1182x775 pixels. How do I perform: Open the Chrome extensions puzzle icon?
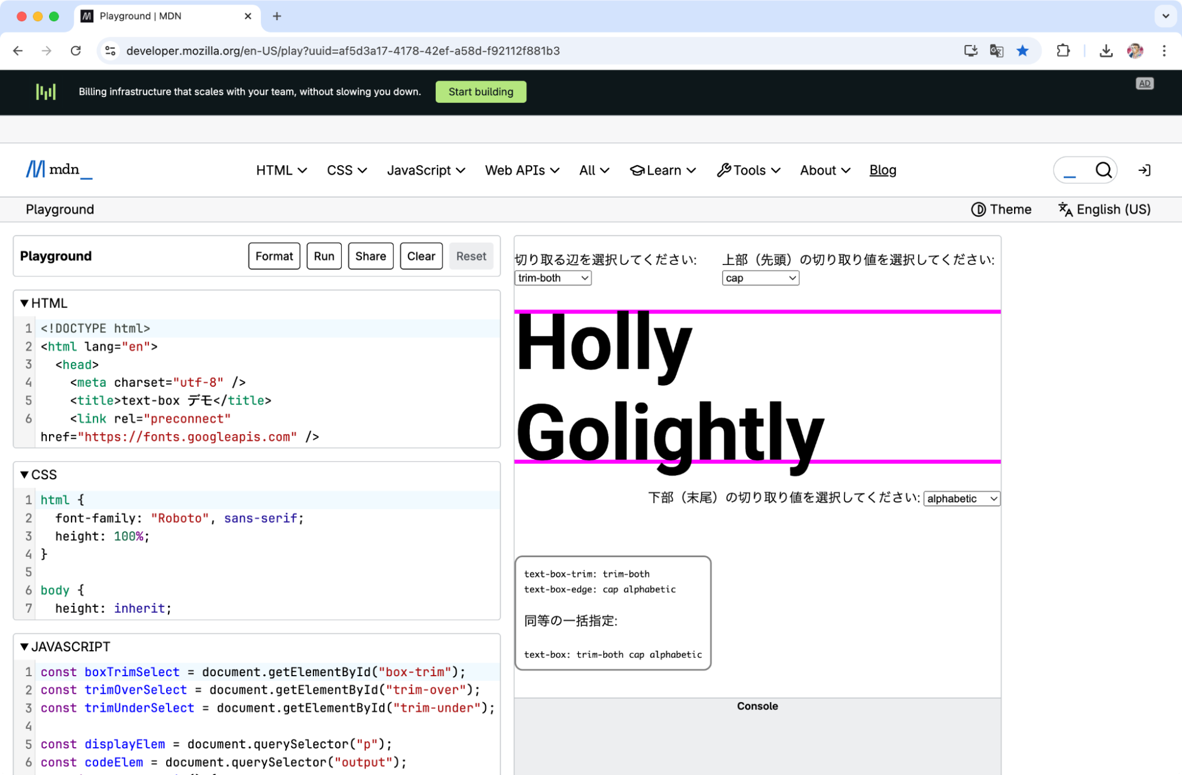click(x=1063, y=51)
